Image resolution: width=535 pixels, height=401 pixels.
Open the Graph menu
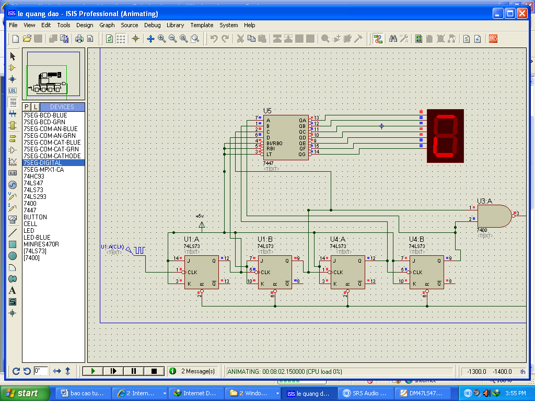coord(107,25)
